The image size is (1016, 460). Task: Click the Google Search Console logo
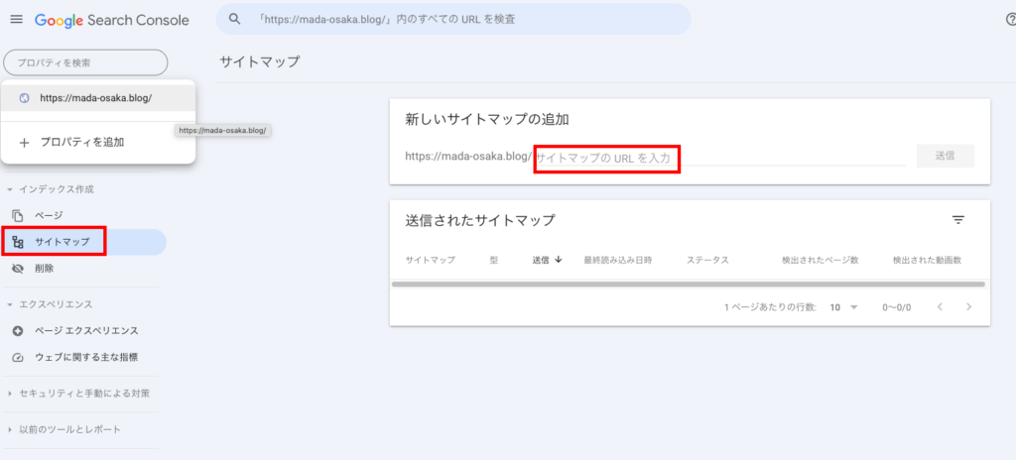(111, 20)
